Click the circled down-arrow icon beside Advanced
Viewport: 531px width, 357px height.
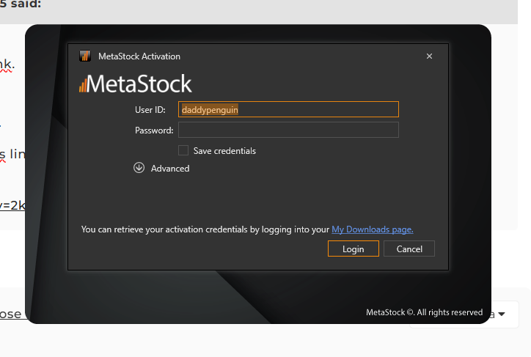[139, 168]
